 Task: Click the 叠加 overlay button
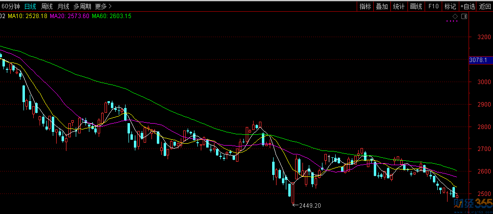pos(382,6)
